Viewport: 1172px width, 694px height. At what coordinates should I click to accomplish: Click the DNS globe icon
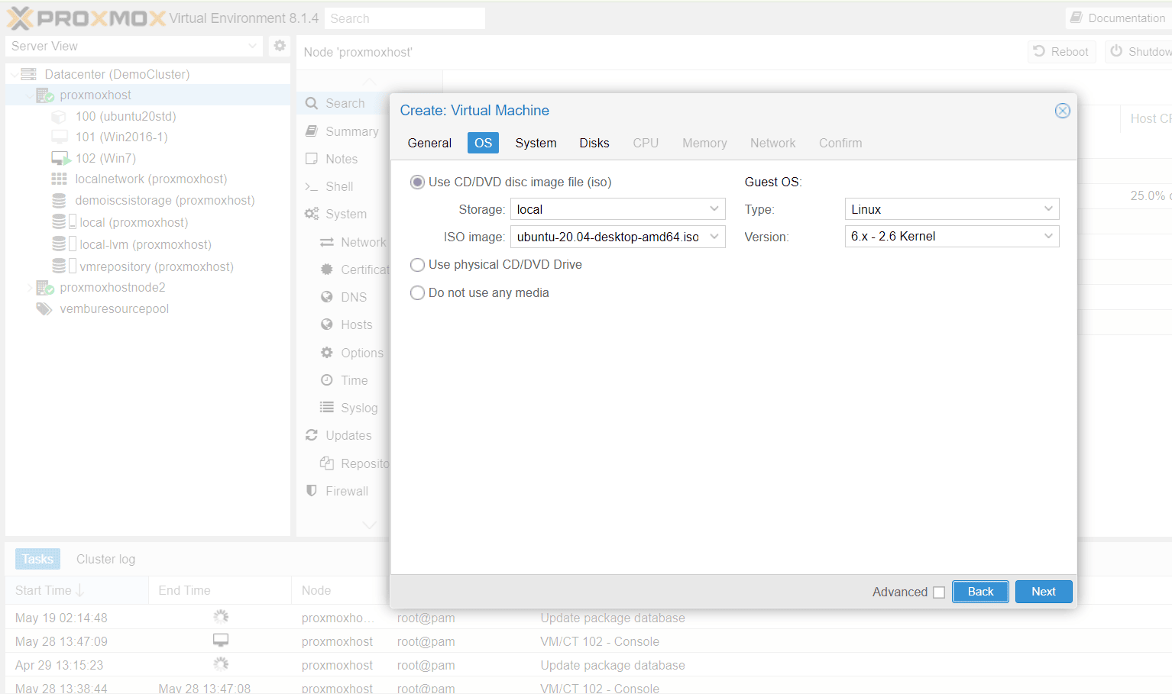(x=327, y=297)
